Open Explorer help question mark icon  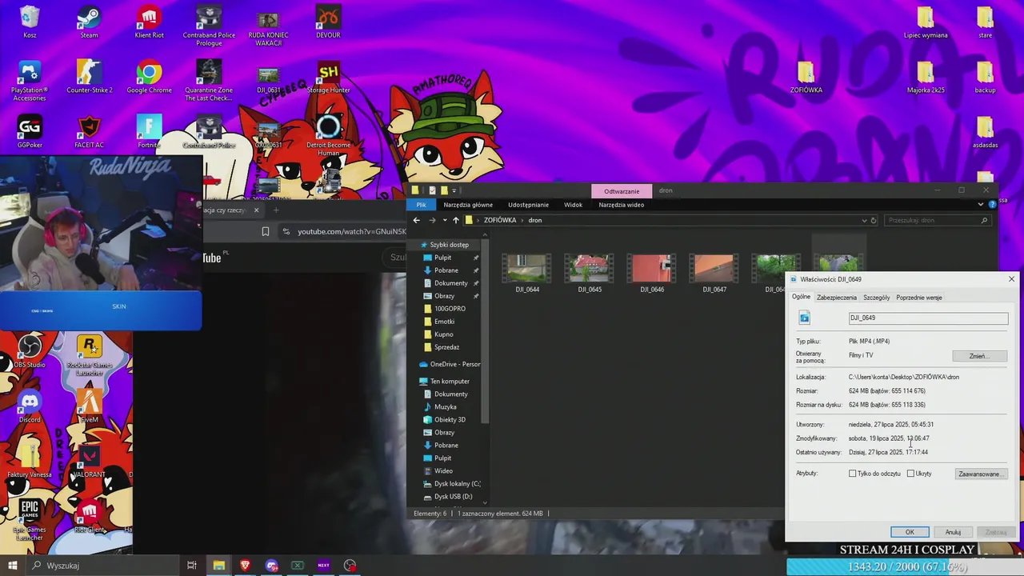pos(993,205)
